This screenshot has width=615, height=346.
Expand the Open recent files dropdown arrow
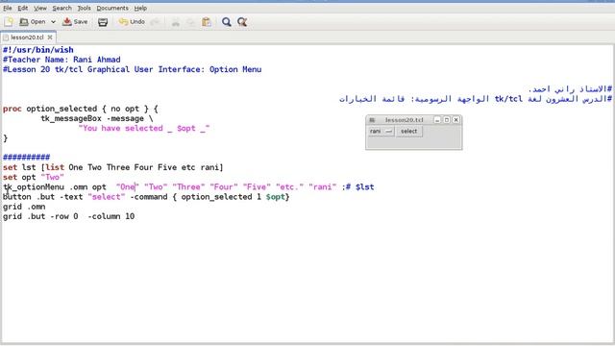pyautogui.click(x=53, y=22)
